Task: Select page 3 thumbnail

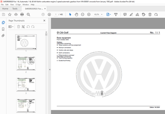Action: tap(26, 85)
